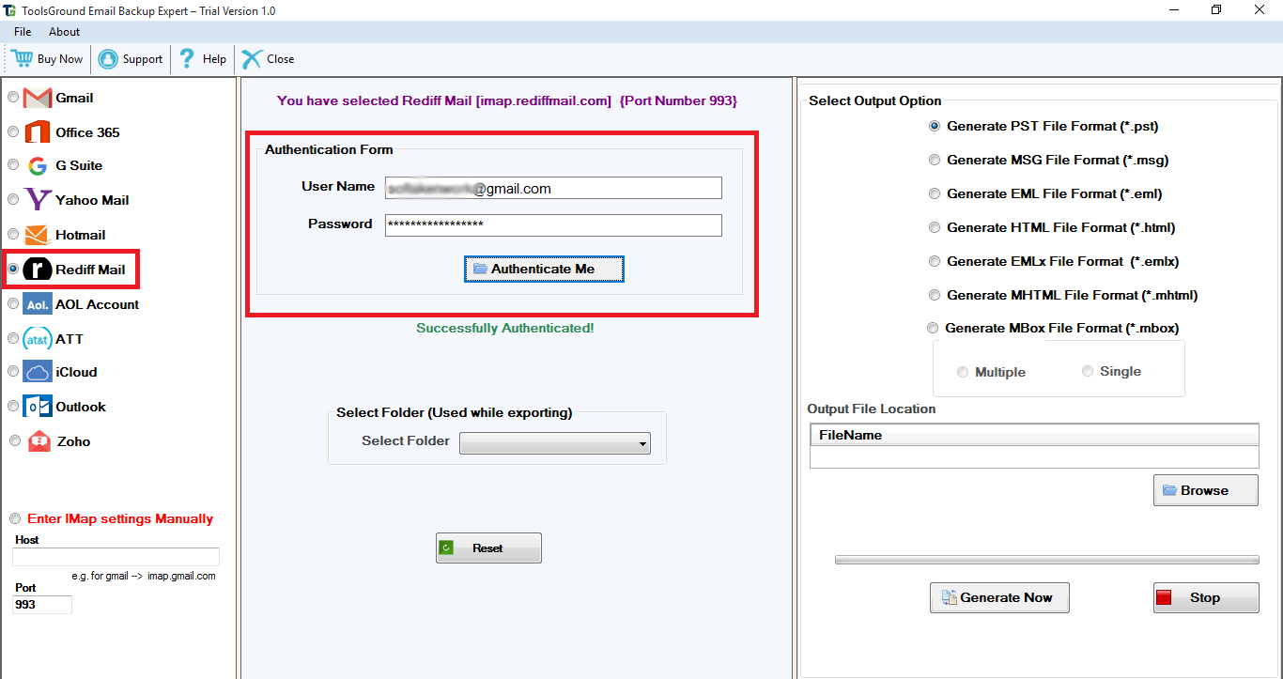Click the FileName column header

pos(1034,435)
